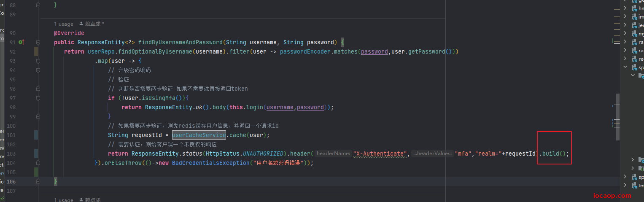Select the Maven module icon labeled 'my'
The height and width of the screenshot is (202, 644).
[x=634, y=33]
